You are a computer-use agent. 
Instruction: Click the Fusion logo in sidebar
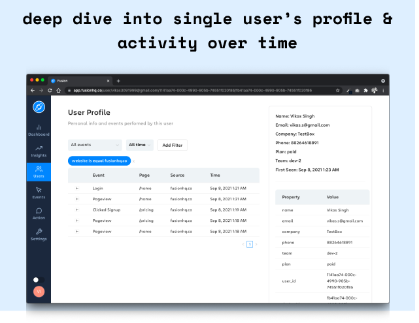[x=39, y=108]
